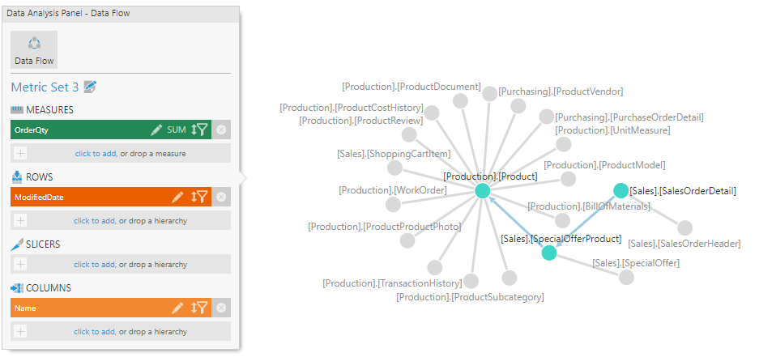Image resolution: width=759 pixels, height=357 pixels.
Task: Click the 'click to add' link under Rows
Action: tap(95, 220)
